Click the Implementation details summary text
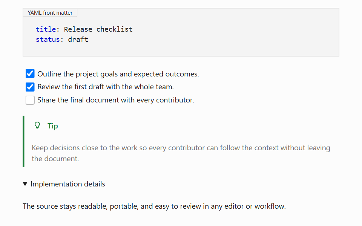This screenshot has width=362, height=226. pos(67,184)
